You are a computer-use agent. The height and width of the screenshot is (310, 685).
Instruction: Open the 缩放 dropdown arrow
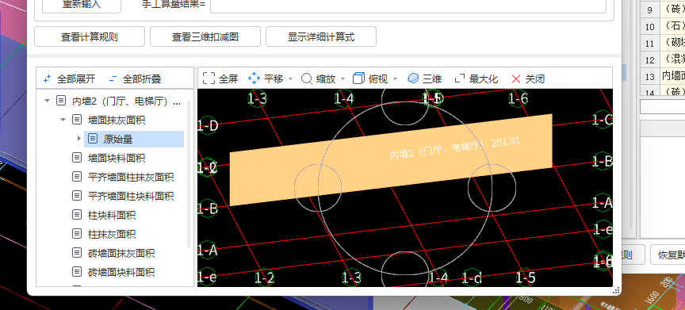click(x=343, y=79)
